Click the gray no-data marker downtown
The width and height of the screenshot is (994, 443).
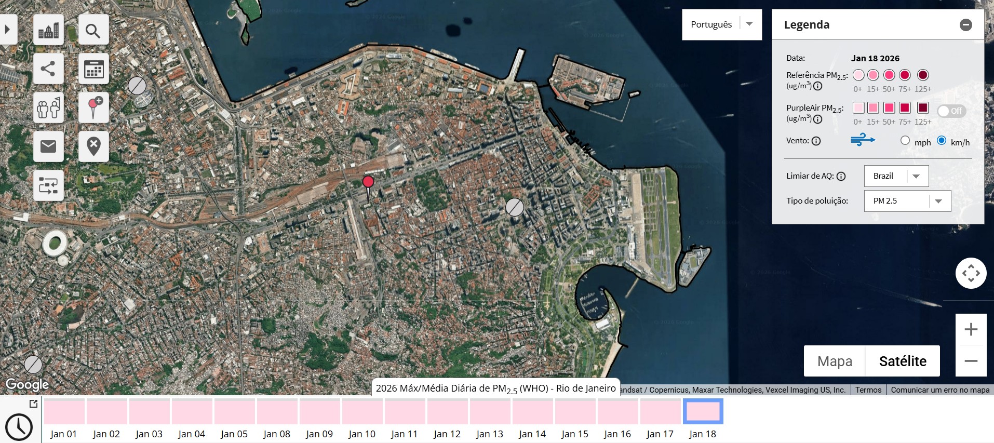click(x=515, y=207)
